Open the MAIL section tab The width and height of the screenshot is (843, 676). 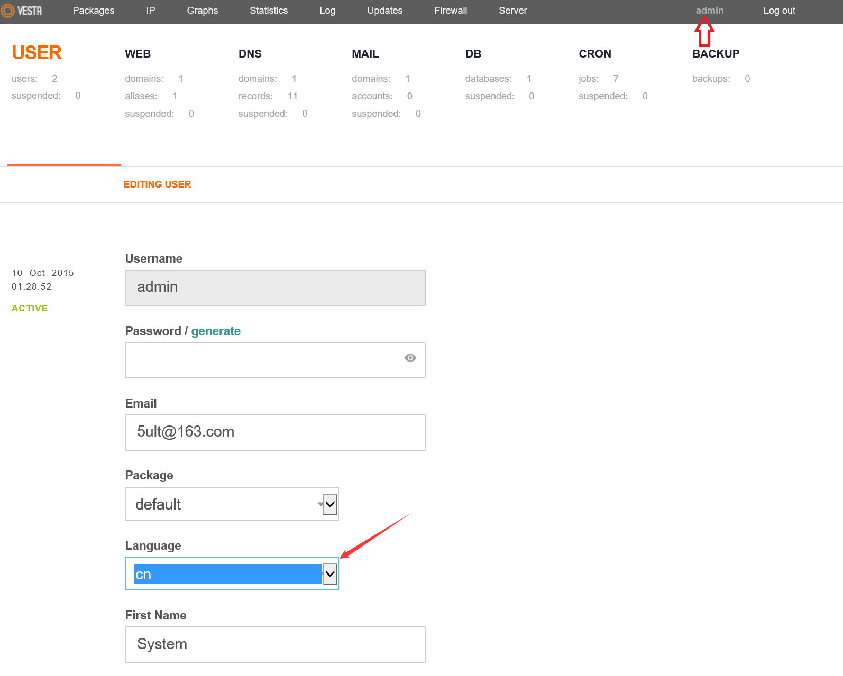365,54
